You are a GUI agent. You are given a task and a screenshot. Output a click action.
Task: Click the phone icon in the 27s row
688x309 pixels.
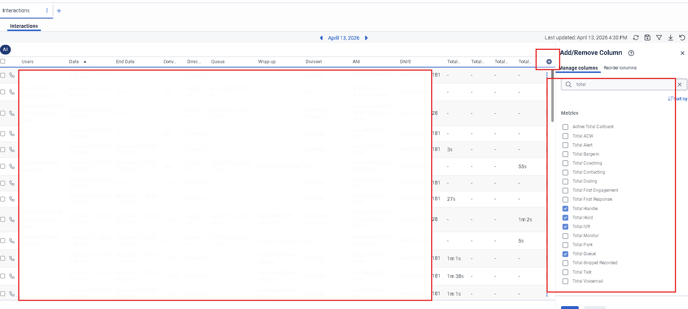(x=12, y=199)
